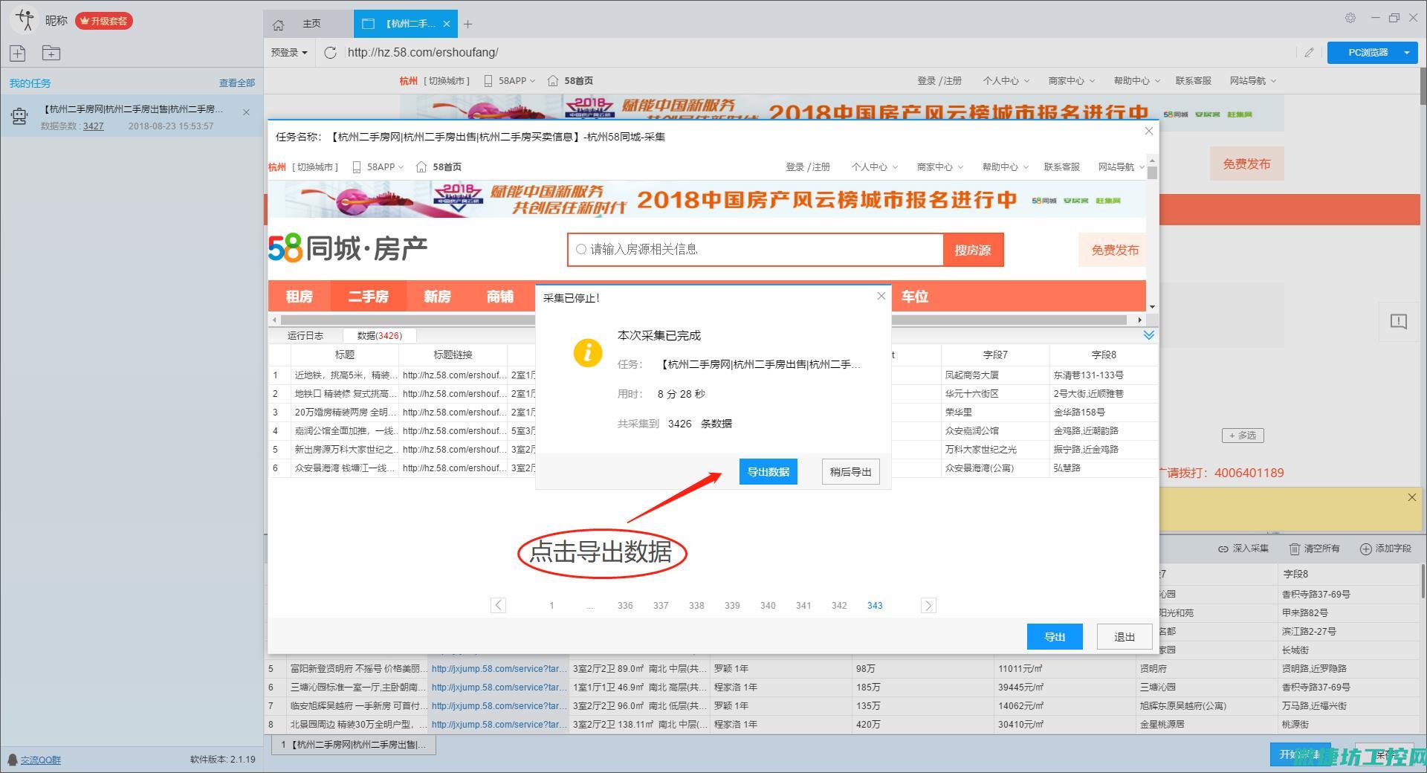The width and height of the screenshot is (1427, 773).
Task: Click the 退出 button
Action: (x=1125, y=636)
